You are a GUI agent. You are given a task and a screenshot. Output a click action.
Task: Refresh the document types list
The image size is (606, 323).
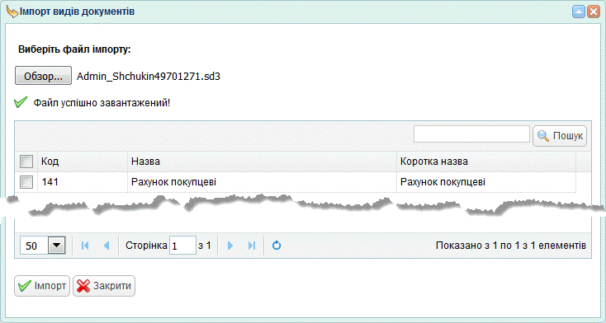[x=277, y=246]
